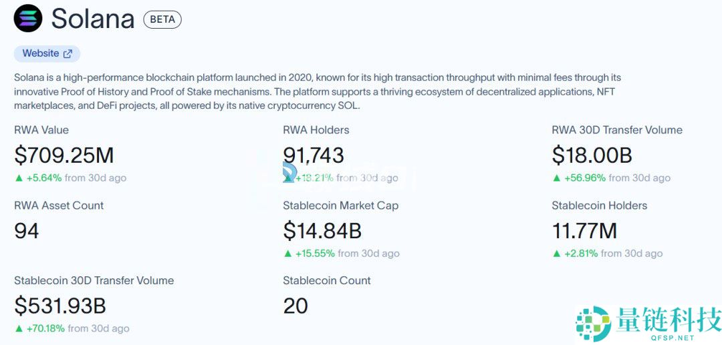Click the BETA badge next to Solana
Image resolution: width=722 pixels, height=345 pixels.
(162, 19)
